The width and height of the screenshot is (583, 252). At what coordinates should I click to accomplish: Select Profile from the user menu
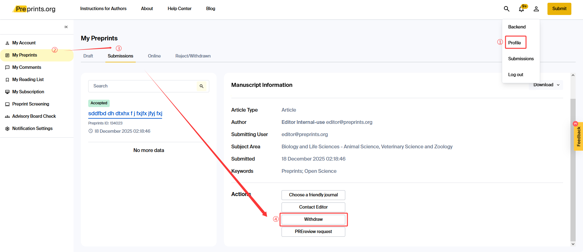click(515, 43)
